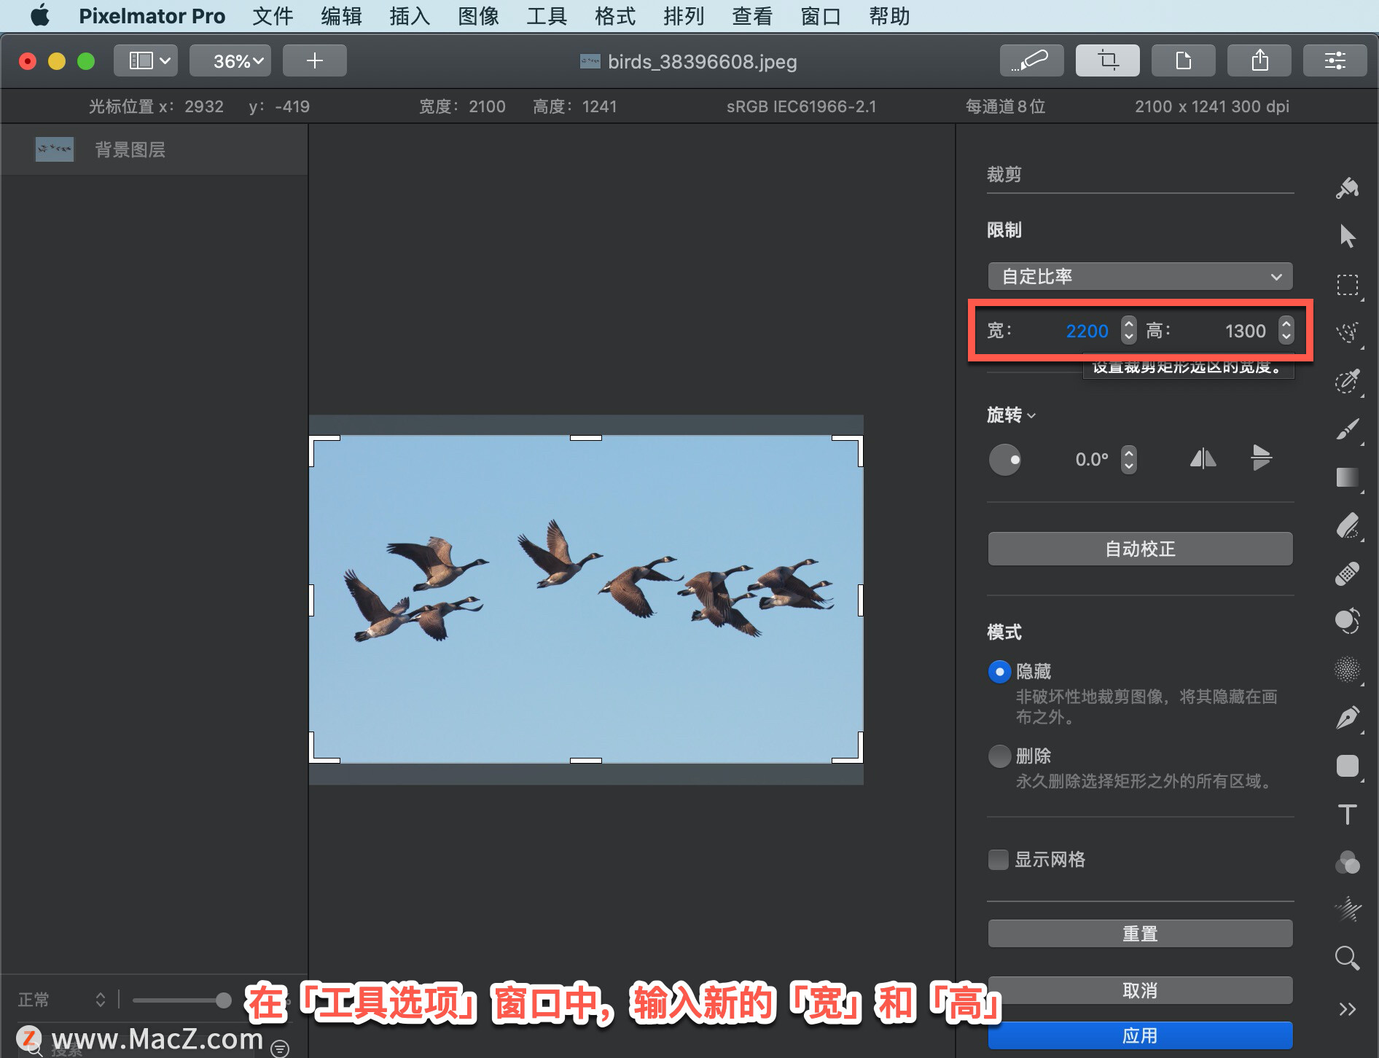Open the 正常 blend mode dropdown

(61, 1000)
